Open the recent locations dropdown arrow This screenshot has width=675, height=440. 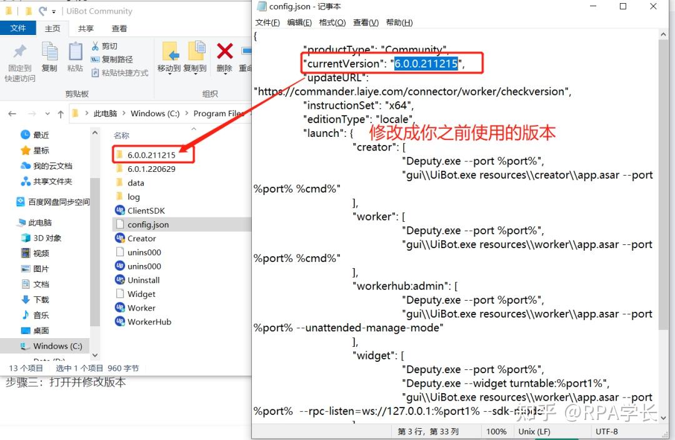click(47, 114)
